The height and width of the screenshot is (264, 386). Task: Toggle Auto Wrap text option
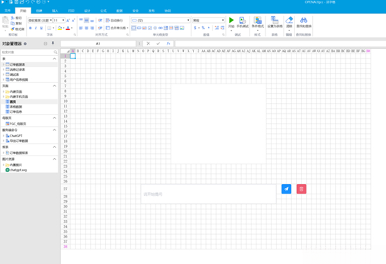[x=114, y=21]
